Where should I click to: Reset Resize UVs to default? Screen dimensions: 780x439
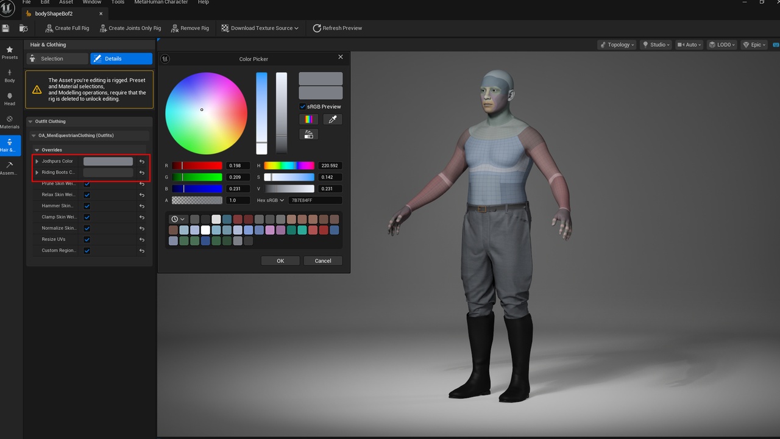click(x=142, y=240)
